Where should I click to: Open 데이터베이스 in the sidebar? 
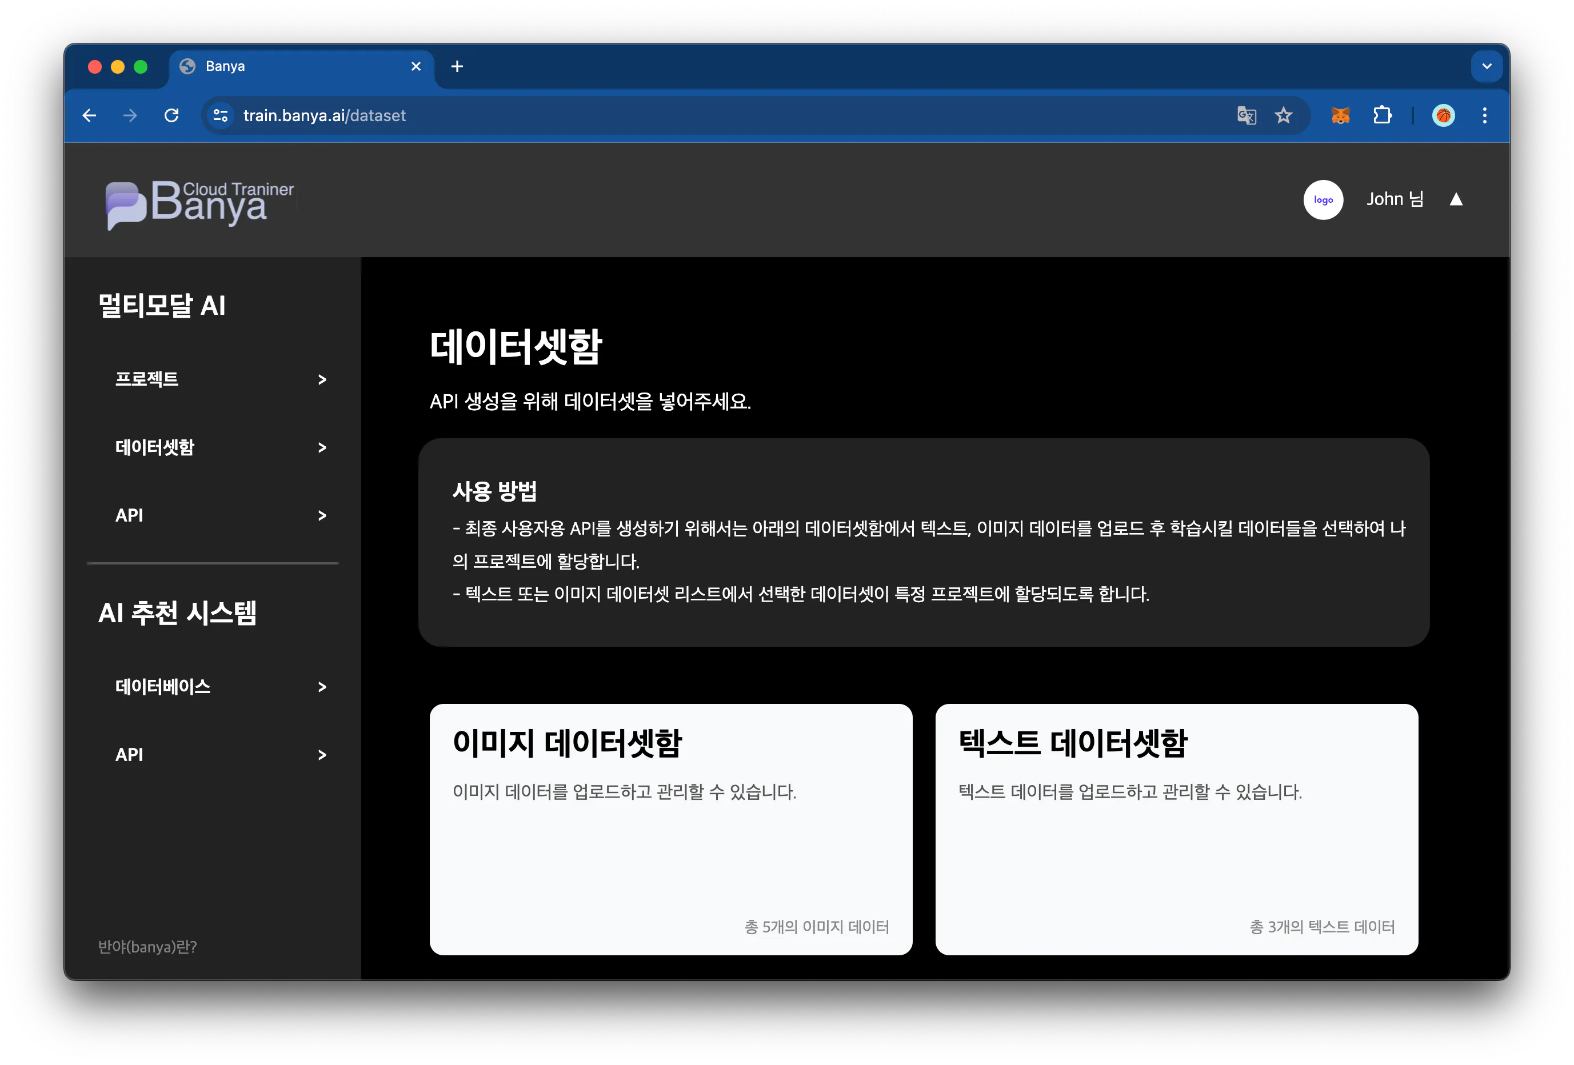163,687
